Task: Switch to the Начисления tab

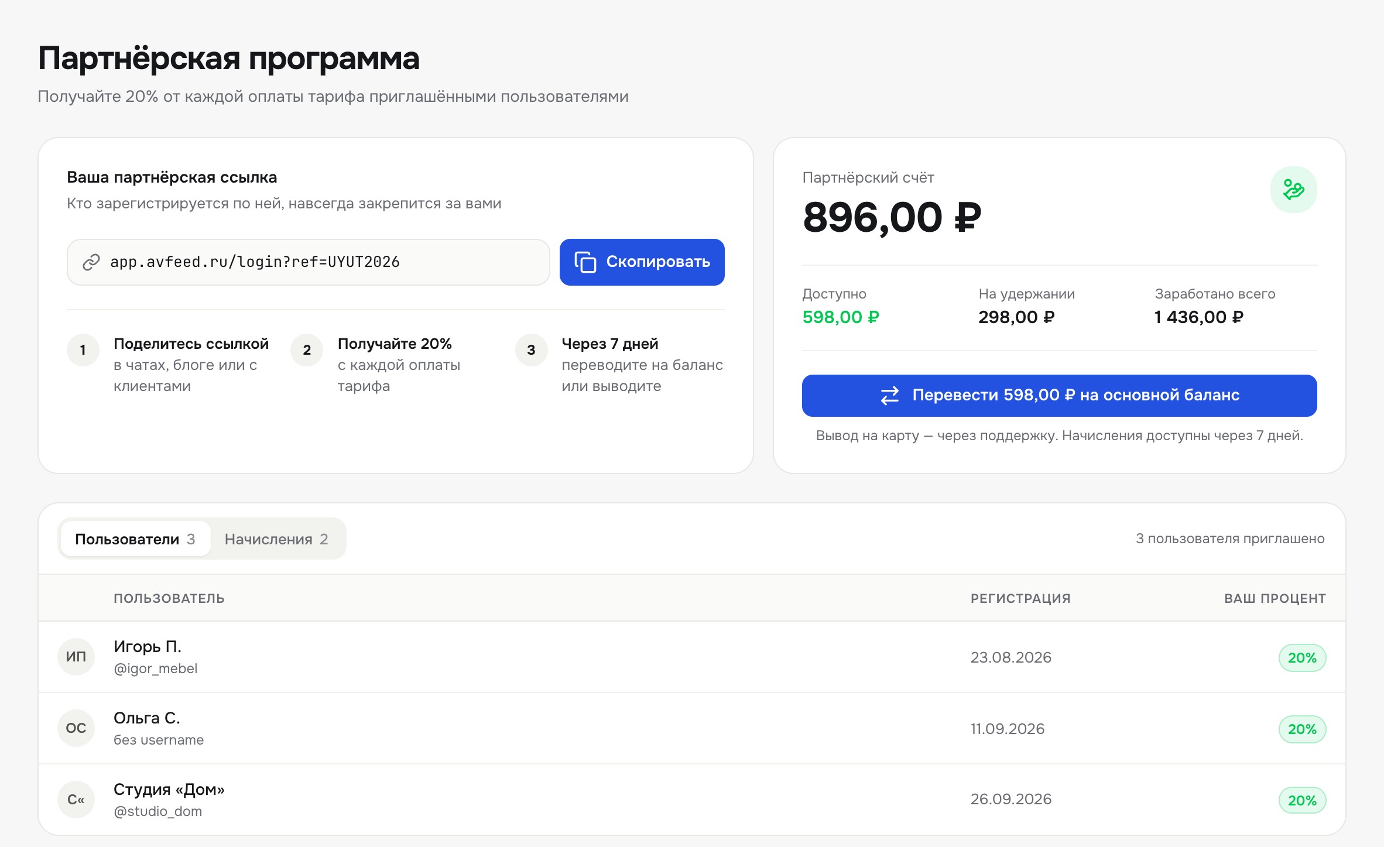Action: pos(276,539)
